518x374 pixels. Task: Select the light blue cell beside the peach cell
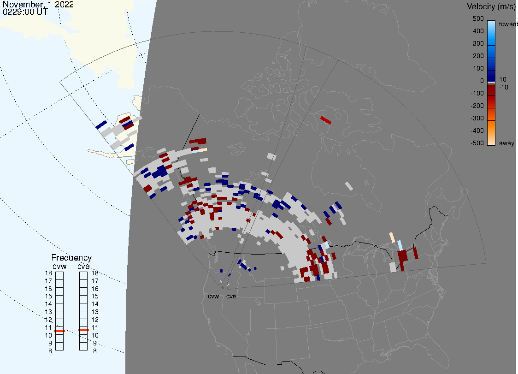click(x=400, y=245)
